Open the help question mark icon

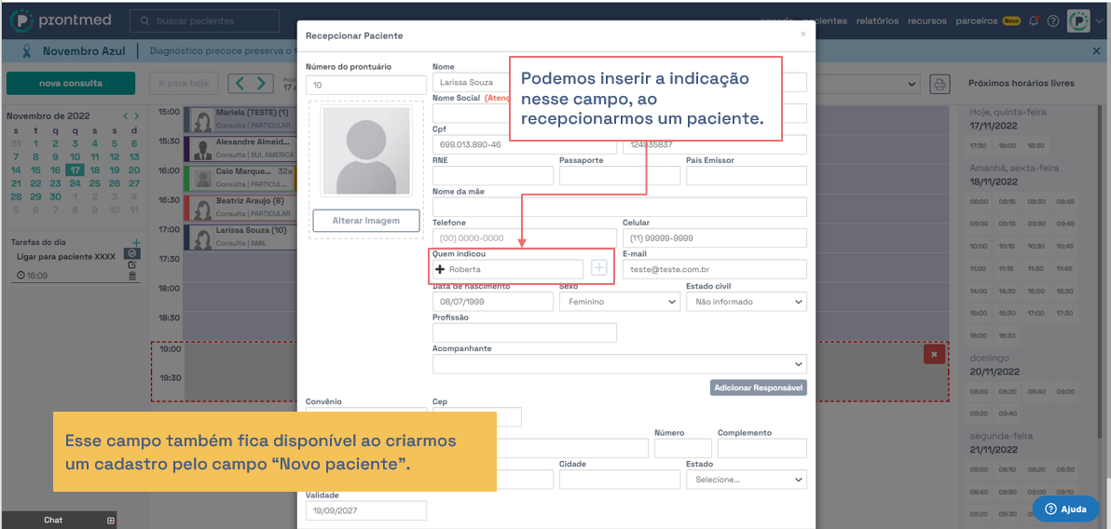pos(1052,21)
